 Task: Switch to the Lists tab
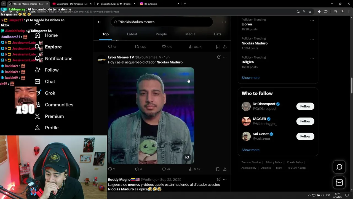(x=218, y=34)
